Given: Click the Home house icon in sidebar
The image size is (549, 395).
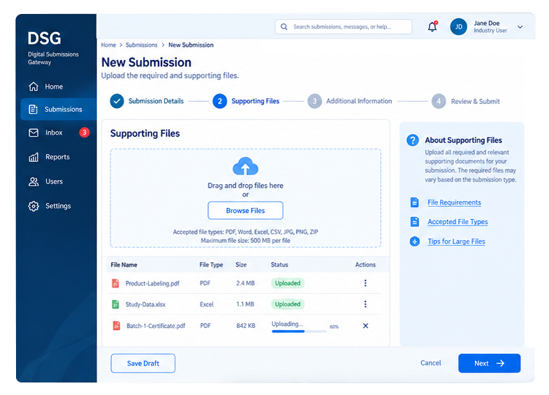Looking at the screenshot, I should coord(34,87).
